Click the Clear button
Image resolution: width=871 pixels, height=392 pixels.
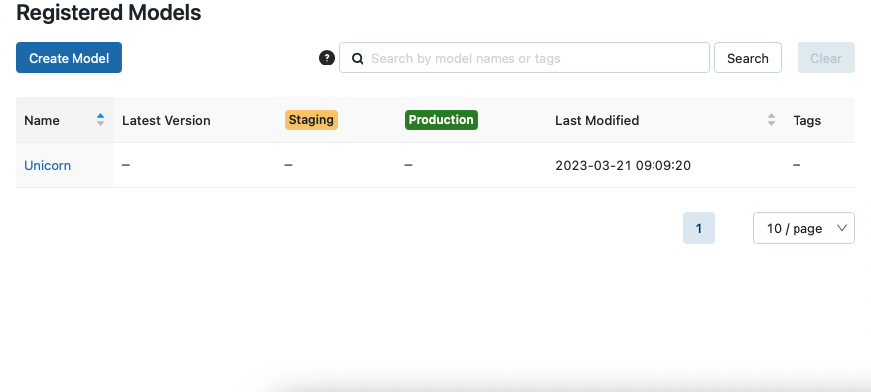pyautogui.click(x=826, y=58)
